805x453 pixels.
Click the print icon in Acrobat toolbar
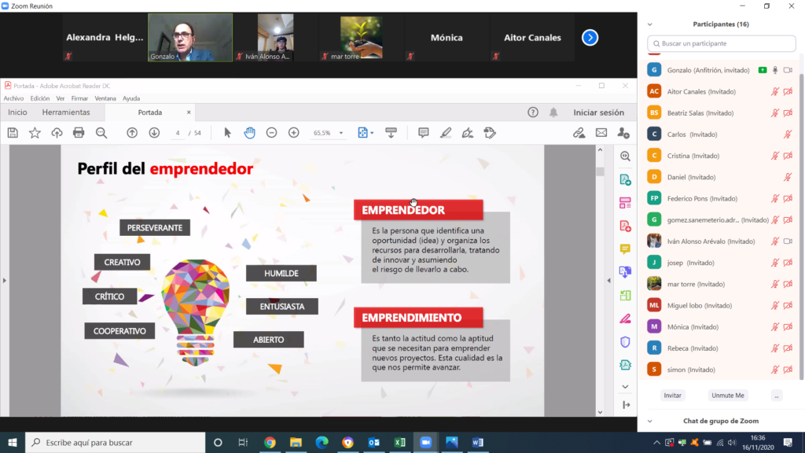pyautogui.click(x=79, y=133)
